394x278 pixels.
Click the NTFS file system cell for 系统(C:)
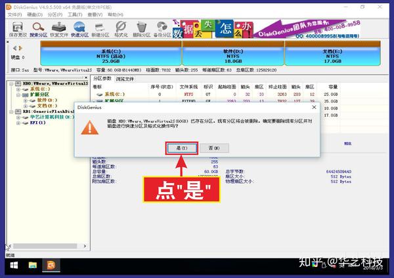(x=188, y=94)
